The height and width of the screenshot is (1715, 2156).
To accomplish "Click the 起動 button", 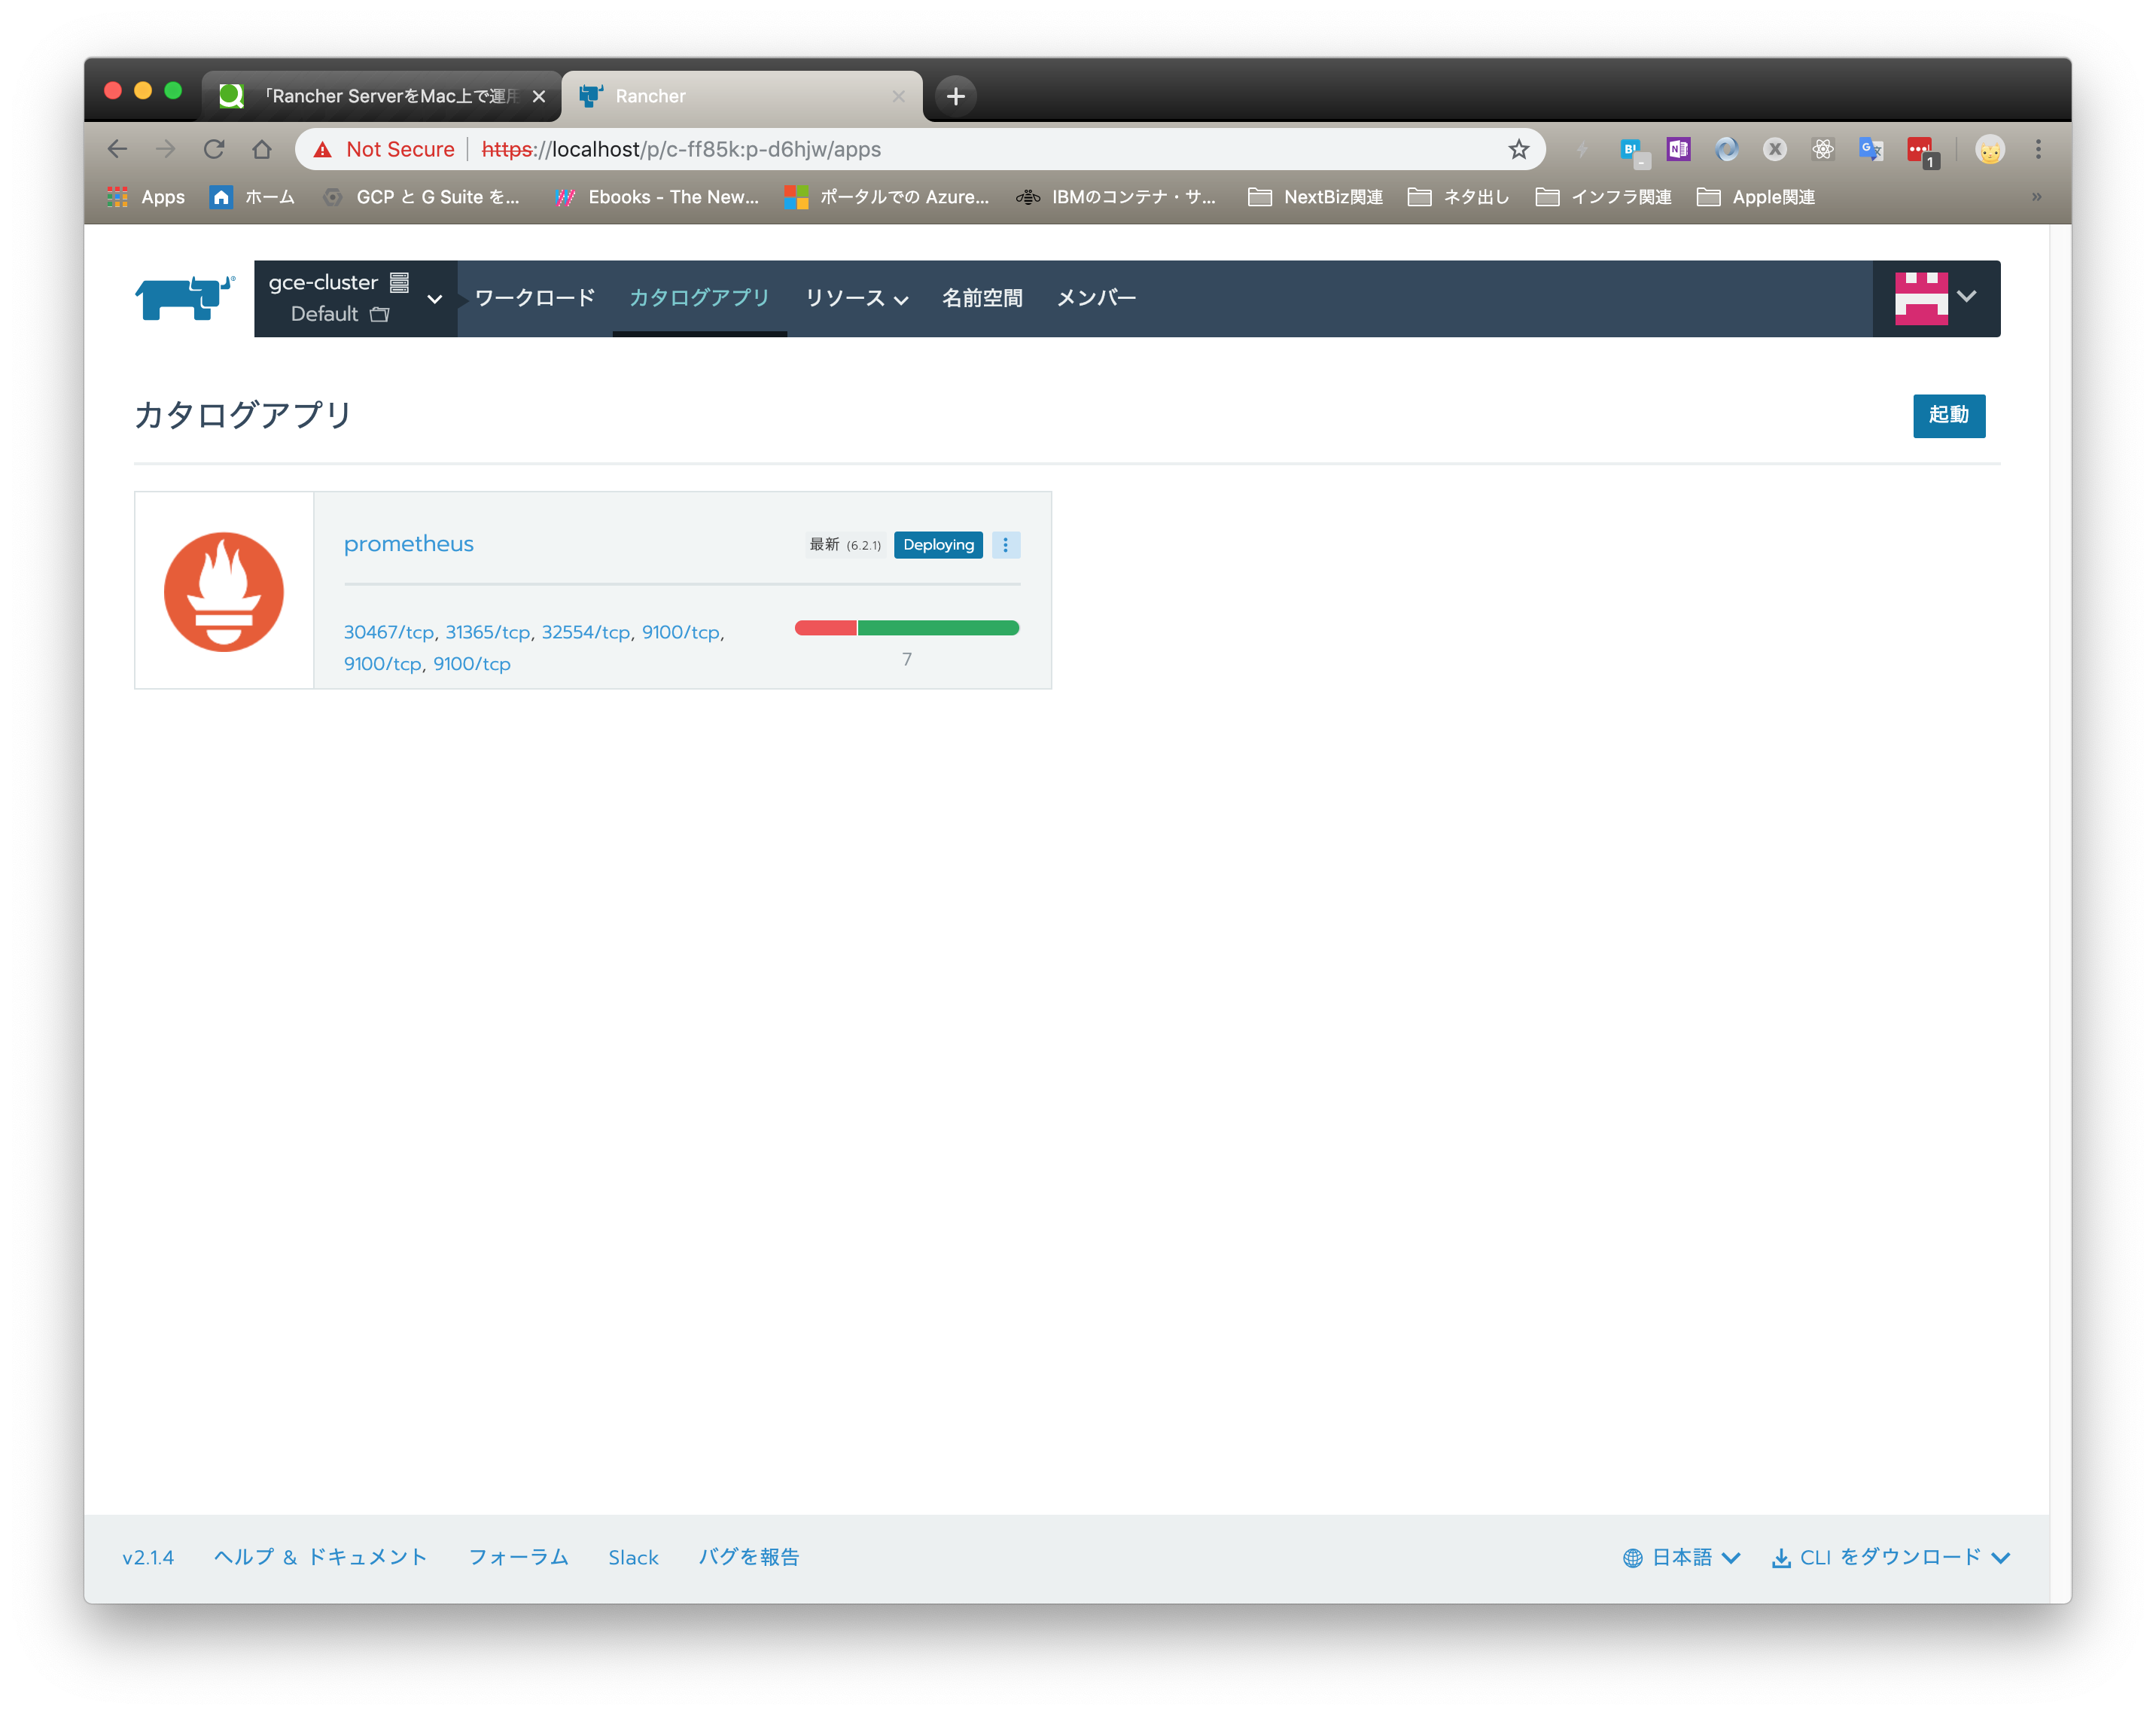I will [x=1948, y=416].
